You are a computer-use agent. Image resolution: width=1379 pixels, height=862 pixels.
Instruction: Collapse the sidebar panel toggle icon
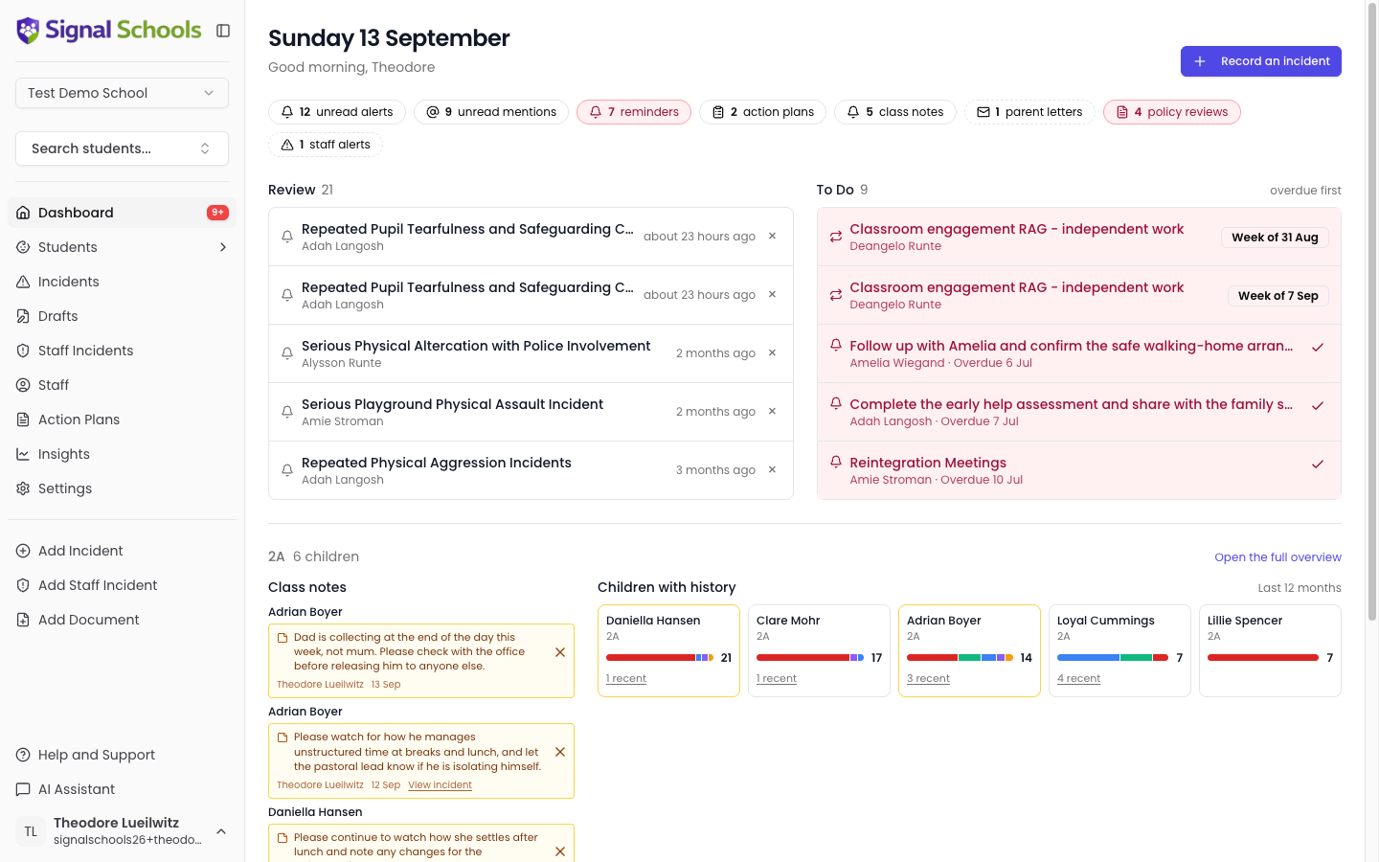(223, 31)
